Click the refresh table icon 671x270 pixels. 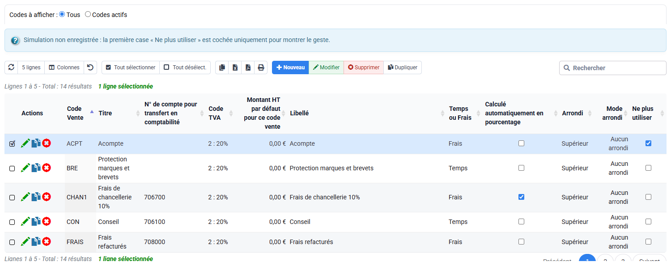(11, 67)
